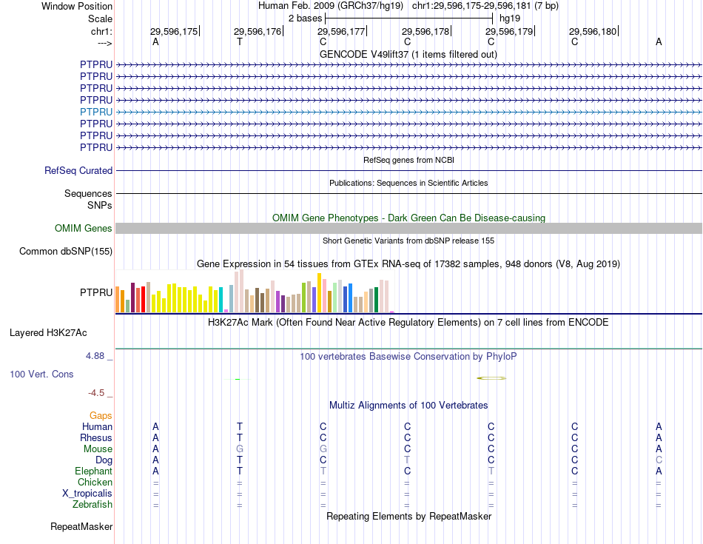Click the dark green bar in GTEx chart

376,300
